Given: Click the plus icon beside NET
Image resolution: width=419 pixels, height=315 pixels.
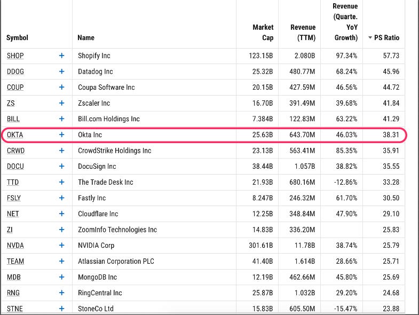Looking at the screenshot, I should click(x=62, y=214).
